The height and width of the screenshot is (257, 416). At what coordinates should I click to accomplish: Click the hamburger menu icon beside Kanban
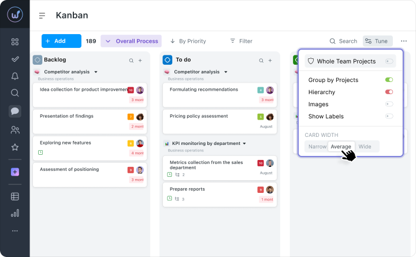click(42, 16)
